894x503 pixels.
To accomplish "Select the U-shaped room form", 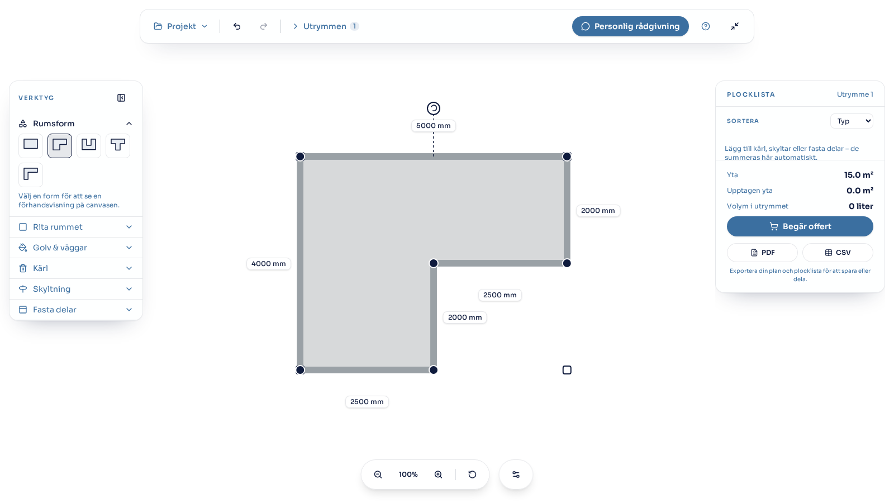I will tap(89, 145).
